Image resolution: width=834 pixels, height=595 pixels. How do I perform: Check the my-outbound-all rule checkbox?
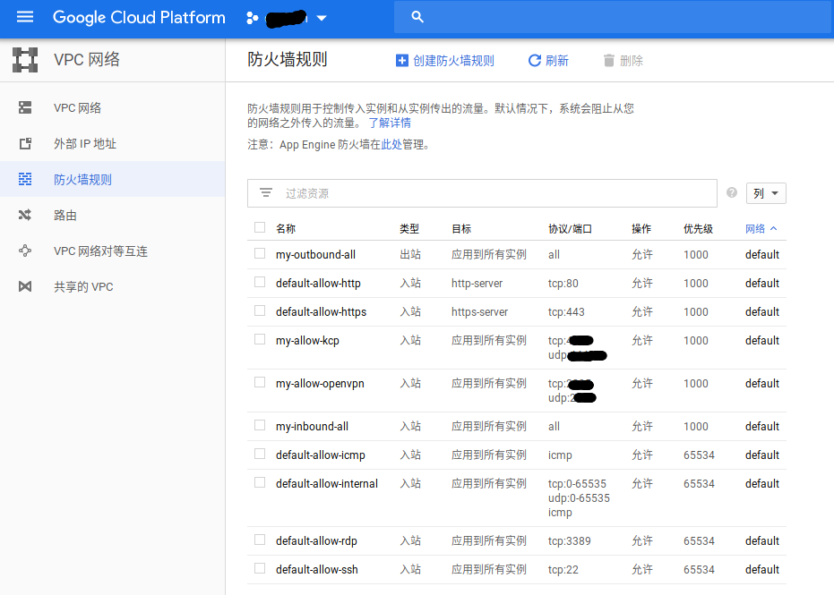pos(260,254)
